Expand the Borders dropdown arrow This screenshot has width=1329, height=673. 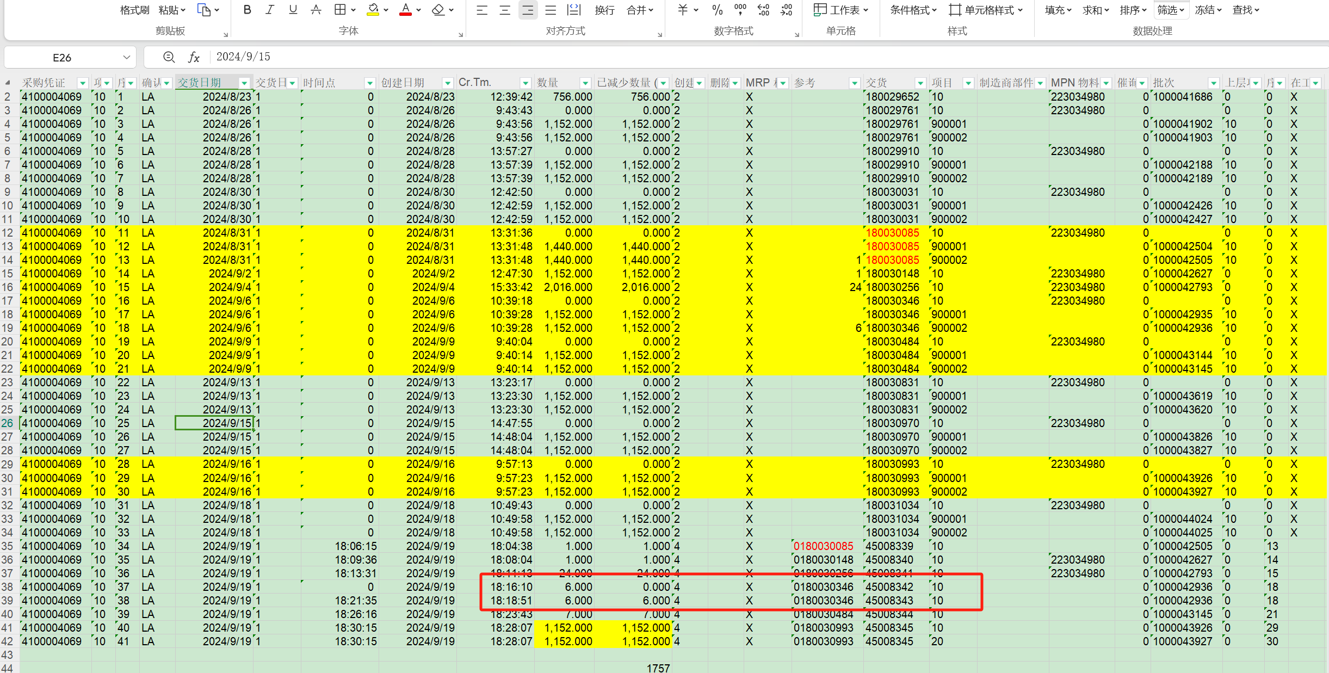point(354,10)
